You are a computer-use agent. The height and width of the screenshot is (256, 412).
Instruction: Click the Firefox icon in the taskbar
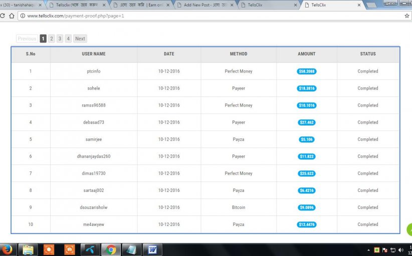7,249
